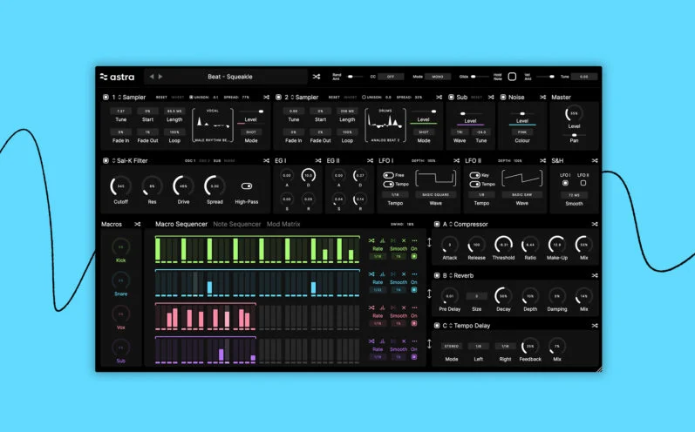Randomize the Macros panel
The image size is (695, 432).
[138, 224]
